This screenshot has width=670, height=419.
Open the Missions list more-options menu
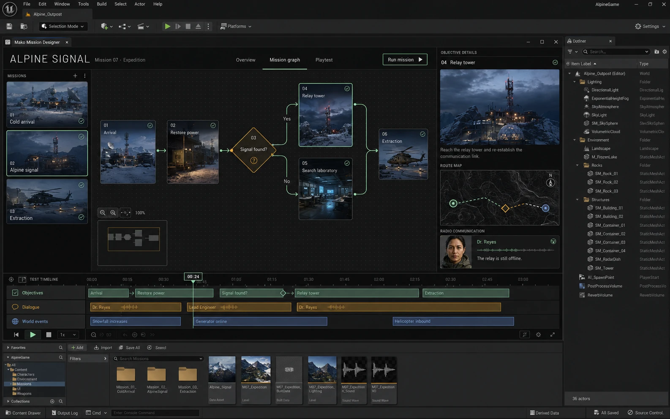click(x=85, y=76)
